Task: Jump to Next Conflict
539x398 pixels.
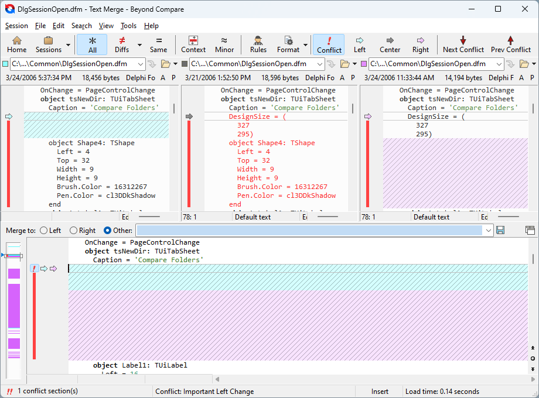Action: point(463,44)
